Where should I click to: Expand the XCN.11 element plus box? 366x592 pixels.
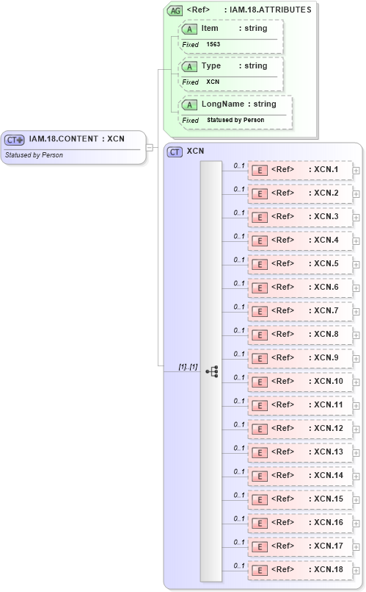click(x=356, y=406)
